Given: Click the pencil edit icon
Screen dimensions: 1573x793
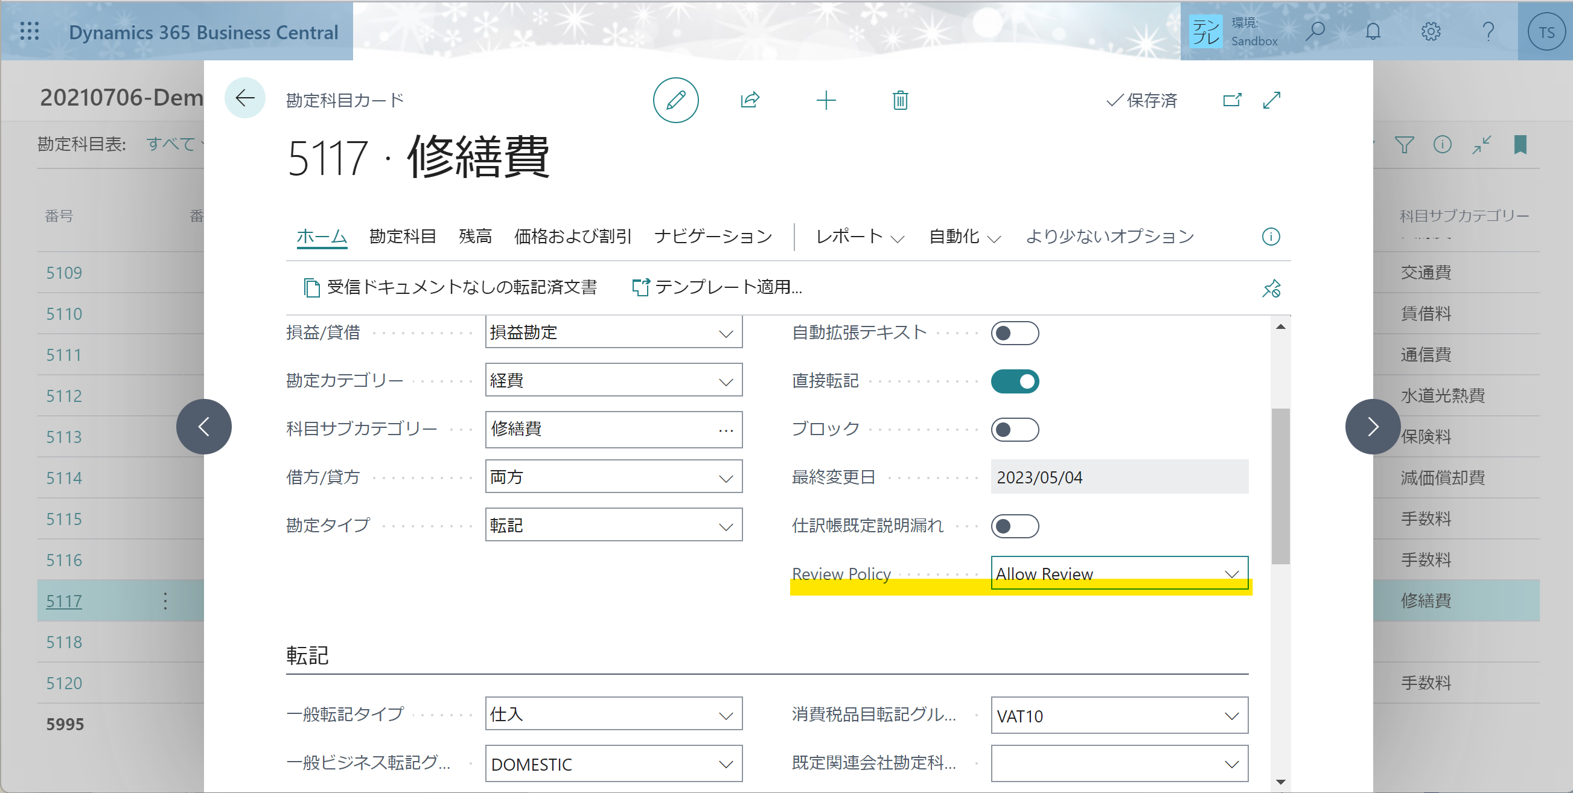Looking at the screenshot, I should [675, 100].
